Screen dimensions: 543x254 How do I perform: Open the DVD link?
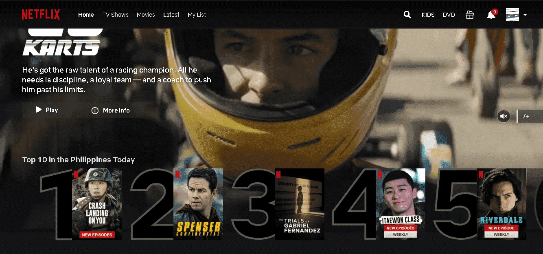(x=449, y=15)
